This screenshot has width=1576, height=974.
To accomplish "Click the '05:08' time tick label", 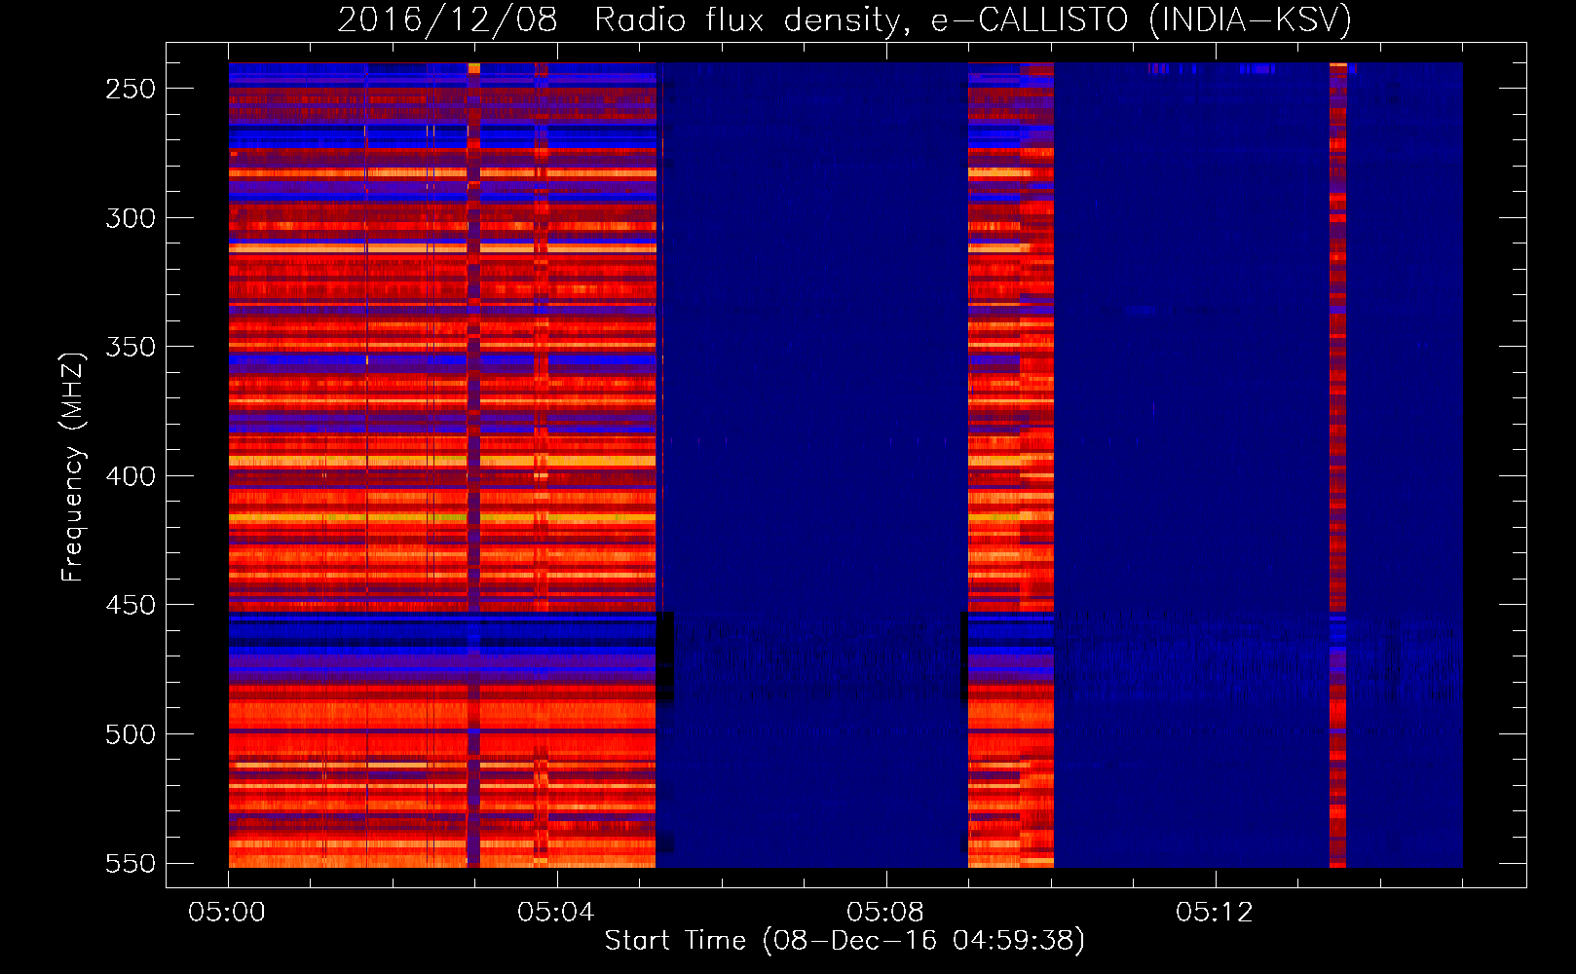I will tap(885, 912).
